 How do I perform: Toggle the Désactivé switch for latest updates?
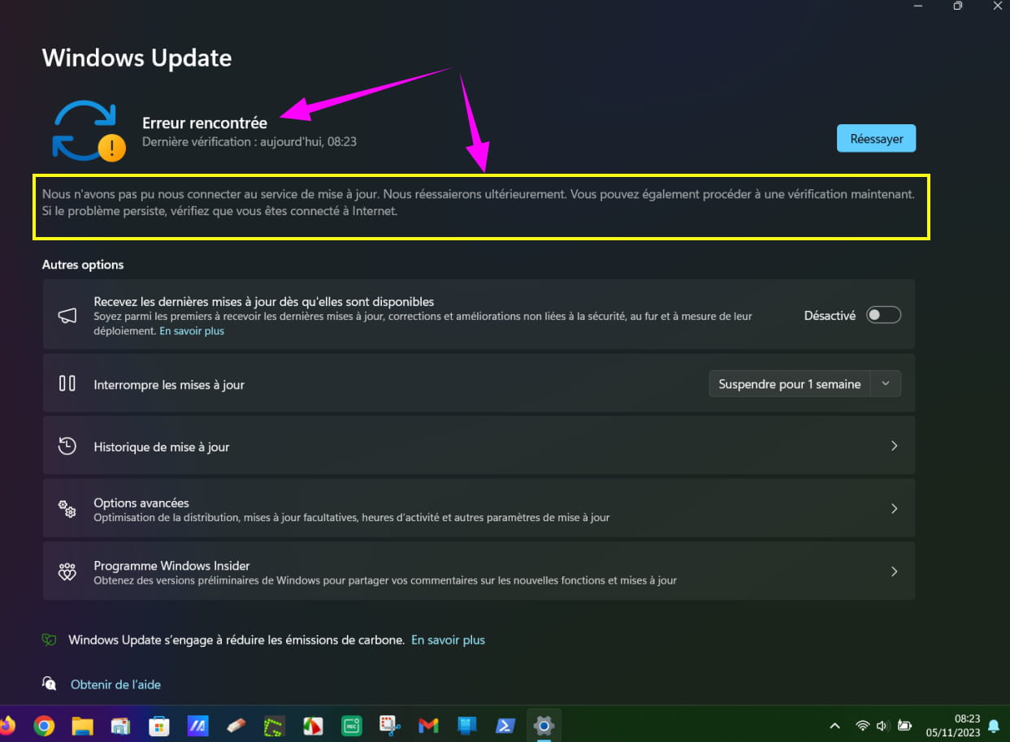click(x=883, y=315)
